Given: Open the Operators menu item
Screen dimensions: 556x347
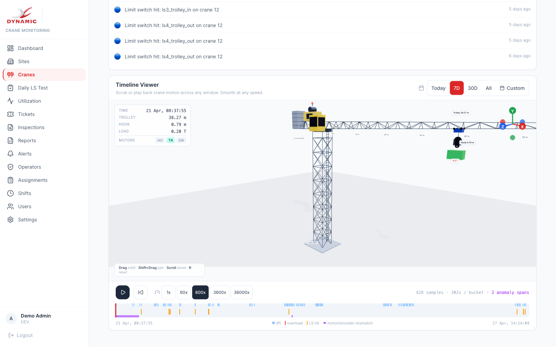Looking at the screenshot, I should pos(30,167).
